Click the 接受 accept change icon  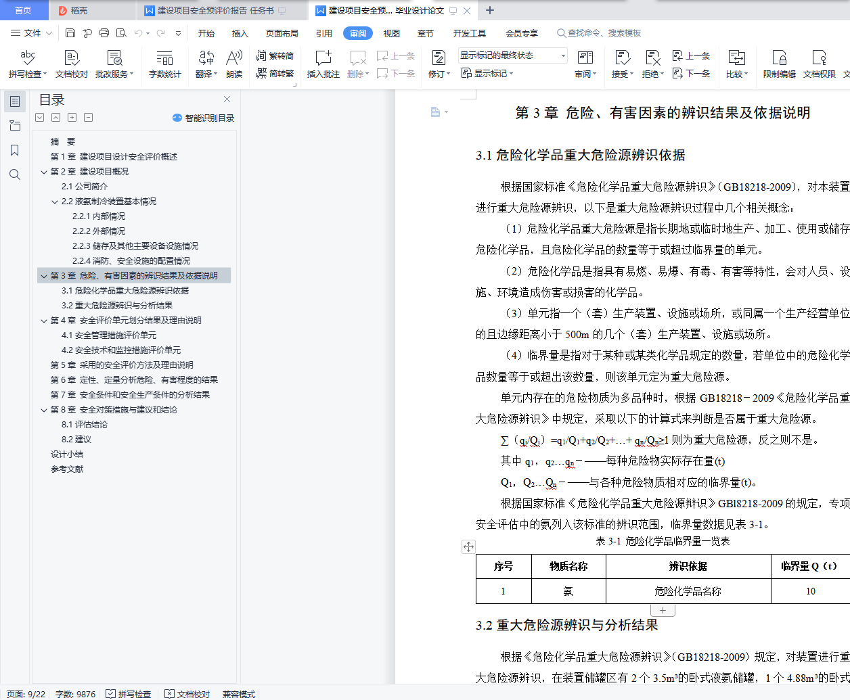623,64
